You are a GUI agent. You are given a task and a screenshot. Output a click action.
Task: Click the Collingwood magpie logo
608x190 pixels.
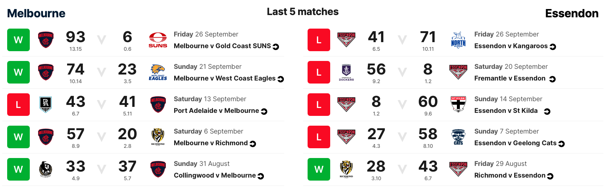[x=46, y=169]
